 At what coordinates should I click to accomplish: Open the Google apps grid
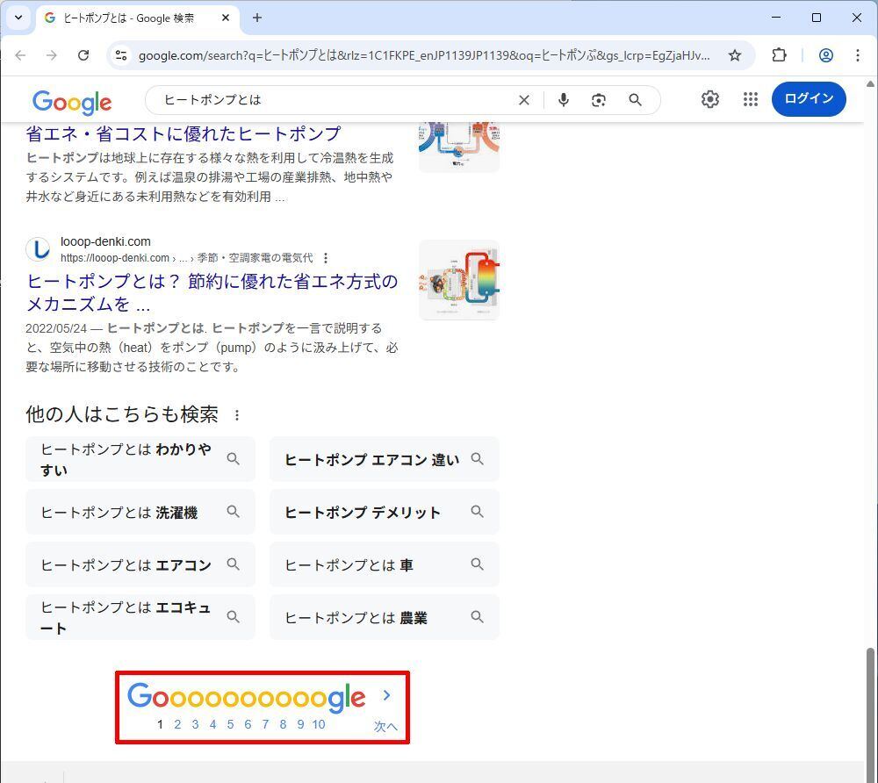click(x=751, y=99)
